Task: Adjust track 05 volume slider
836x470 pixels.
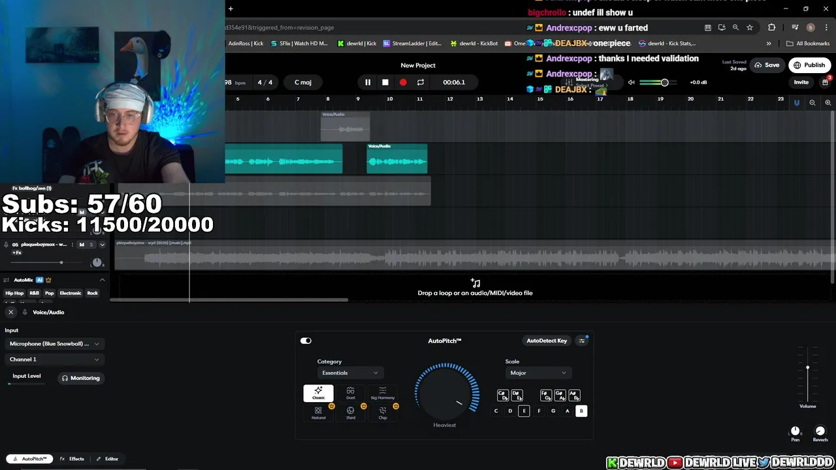Action: 46,262
